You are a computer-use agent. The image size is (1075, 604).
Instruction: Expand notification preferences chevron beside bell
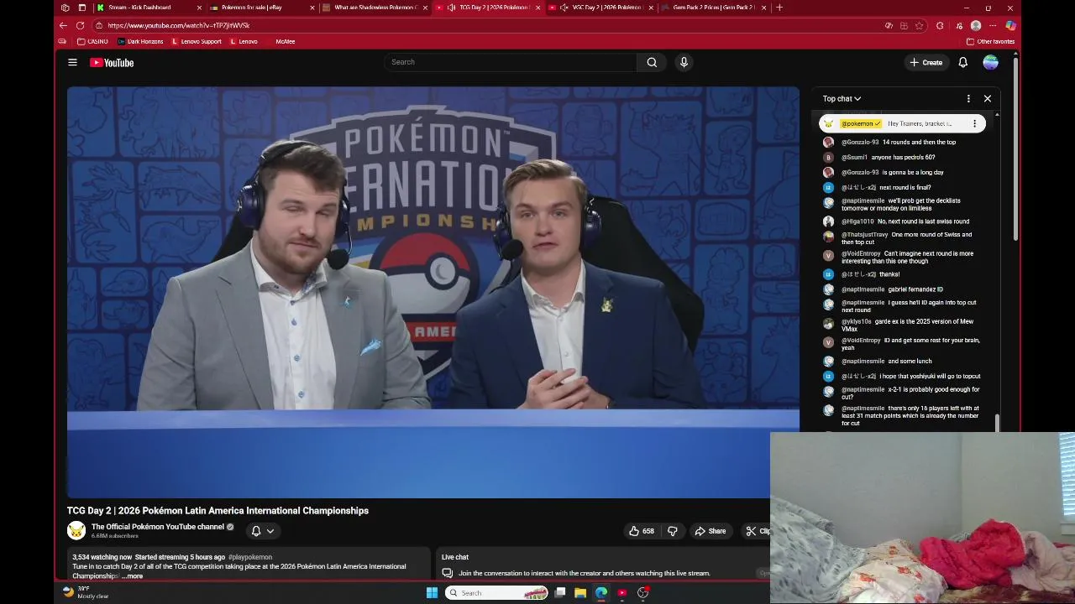click(270, 531)
